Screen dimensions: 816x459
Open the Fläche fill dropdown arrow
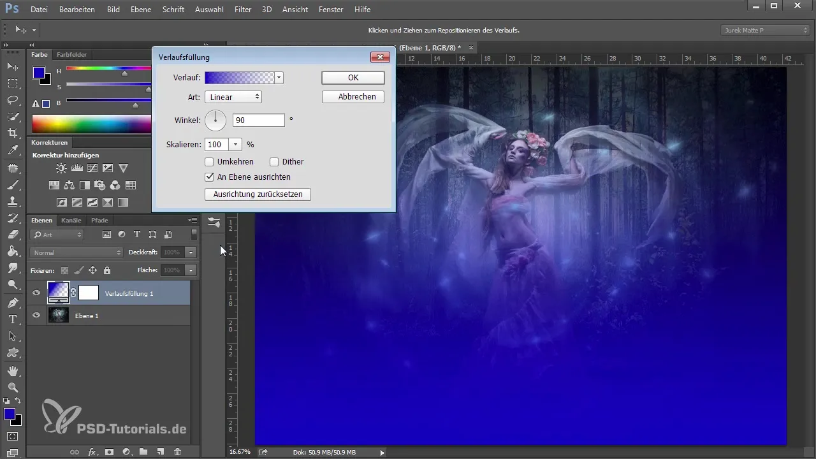pyautogui.click(x=191, y=270)
